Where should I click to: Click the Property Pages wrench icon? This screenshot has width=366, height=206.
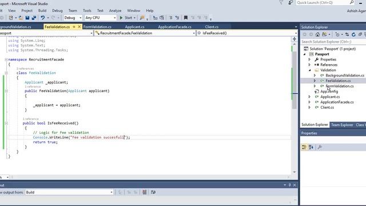click(x=320, y=147)
